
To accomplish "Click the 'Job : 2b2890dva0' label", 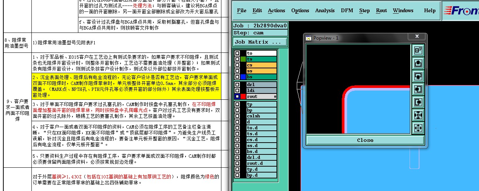I will (x=260, y=26).
